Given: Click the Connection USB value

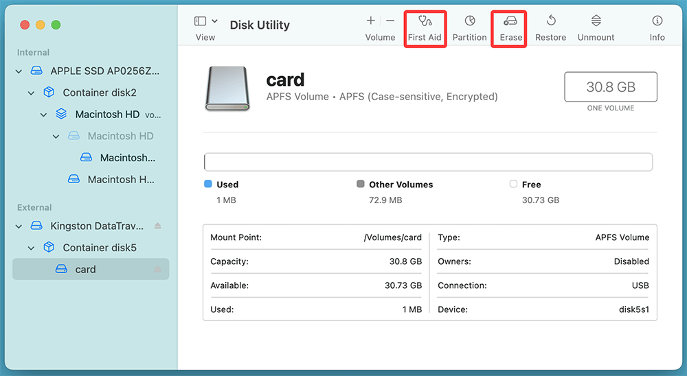Looking at the screenshot, I should [640, 285].
